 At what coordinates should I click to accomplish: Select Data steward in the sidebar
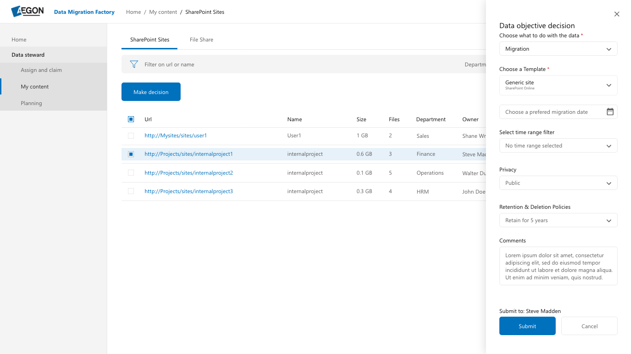pyautogui.click(x=53, y=55)
